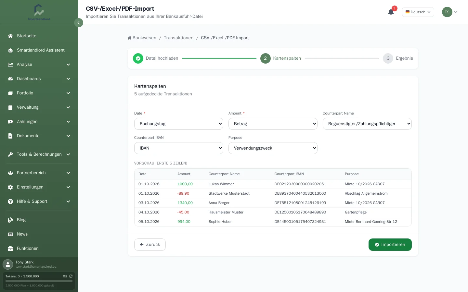468x292 pixels.
Task: Click the Transaktionen breadcrumb link
Action: [x=178, y=38]
